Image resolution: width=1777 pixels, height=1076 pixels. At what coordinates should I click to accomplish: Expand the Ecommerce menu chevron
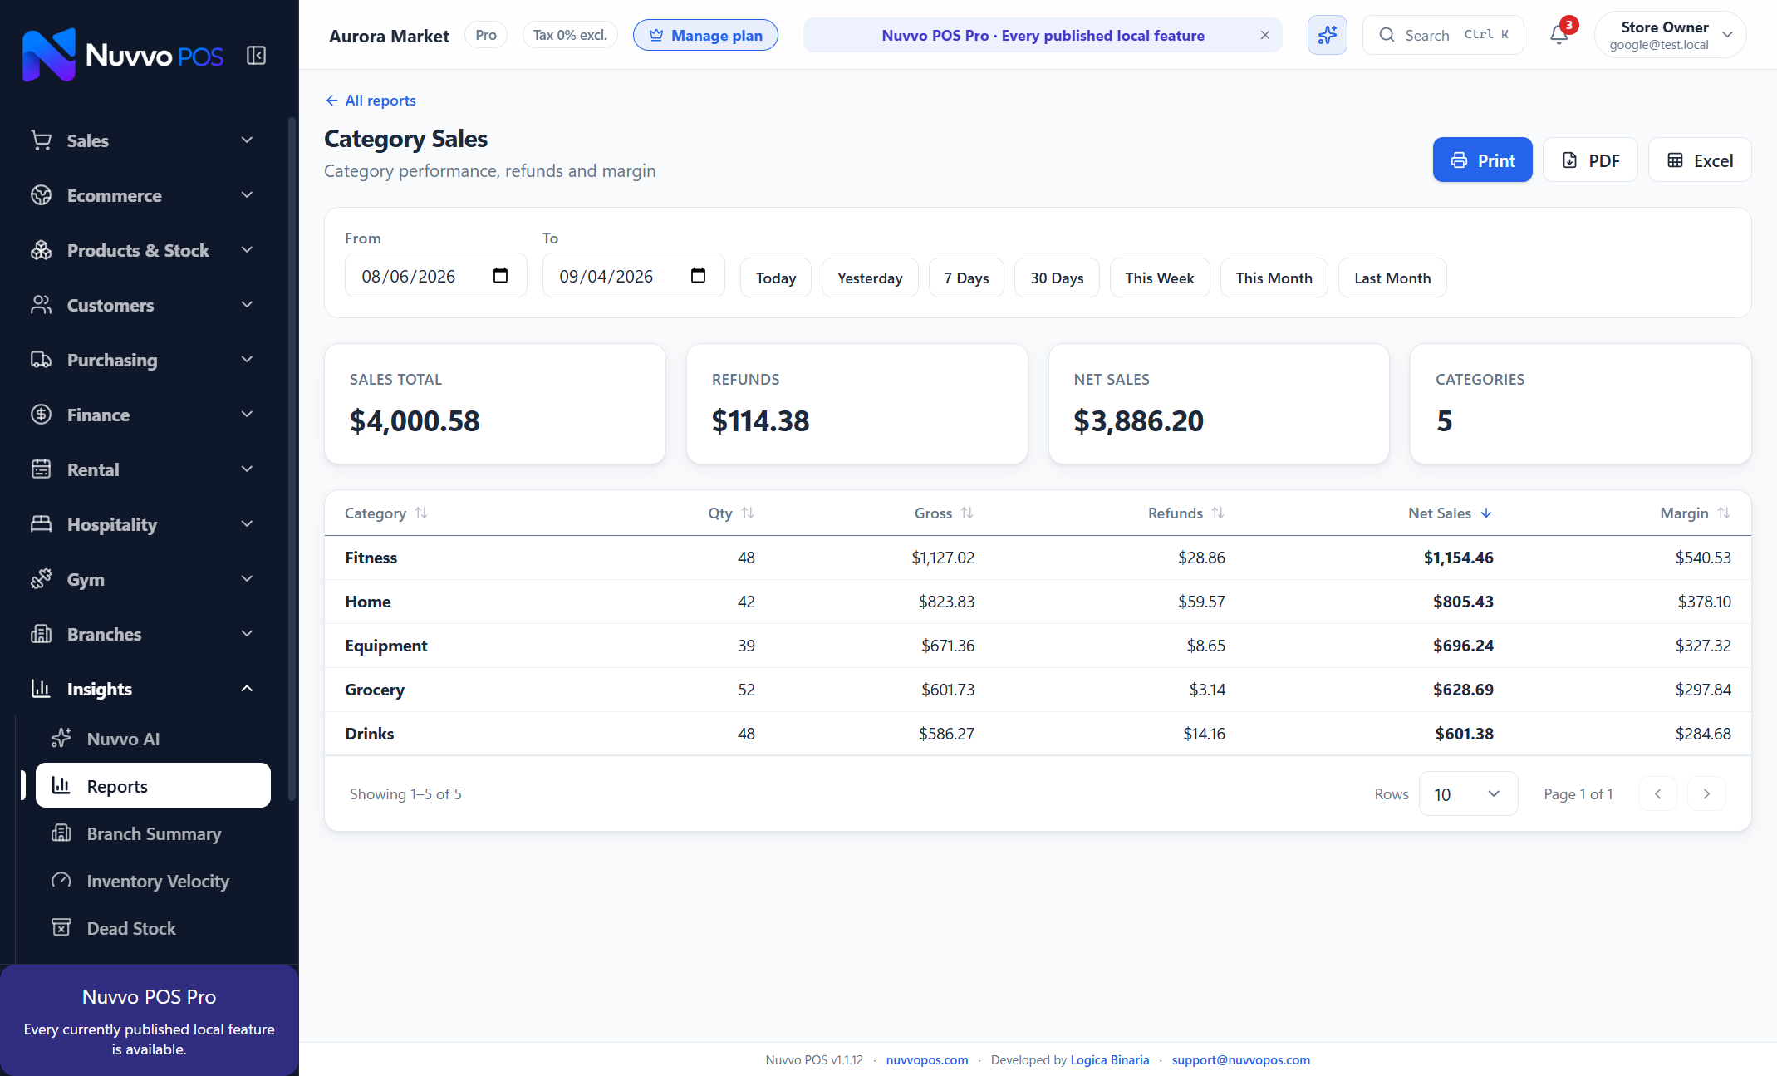247,195
